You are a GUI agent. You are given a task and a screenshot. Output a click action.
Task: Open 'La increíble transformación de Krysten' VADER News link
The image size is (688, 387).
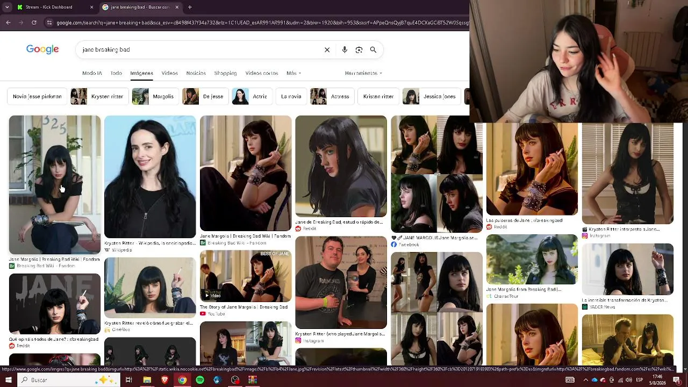click(x=624, y=300)
